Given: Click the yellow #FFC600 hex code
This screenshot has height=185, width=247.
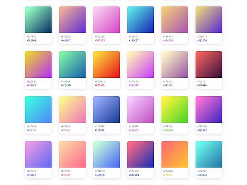Looking at the screenshot, I should coord(168,175).
